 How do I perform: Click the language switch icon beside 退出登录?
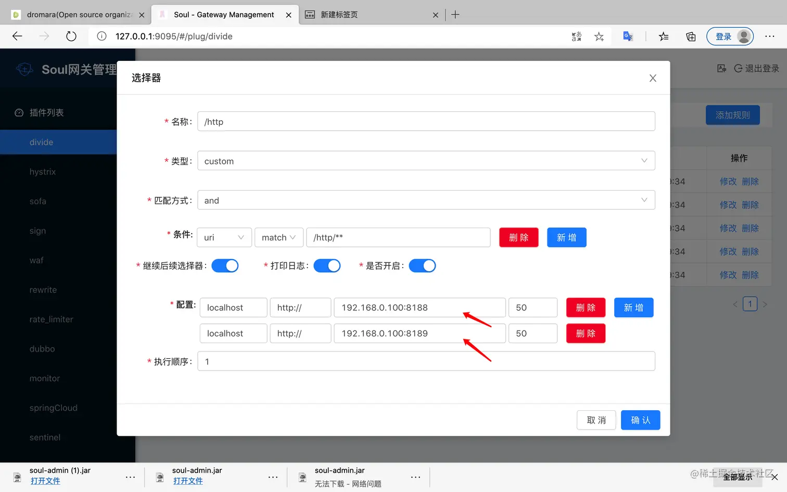click(721, 68)
